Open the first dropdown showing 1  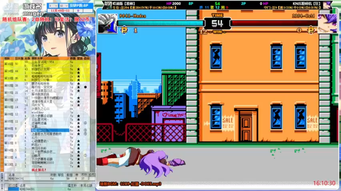[53, 6]
